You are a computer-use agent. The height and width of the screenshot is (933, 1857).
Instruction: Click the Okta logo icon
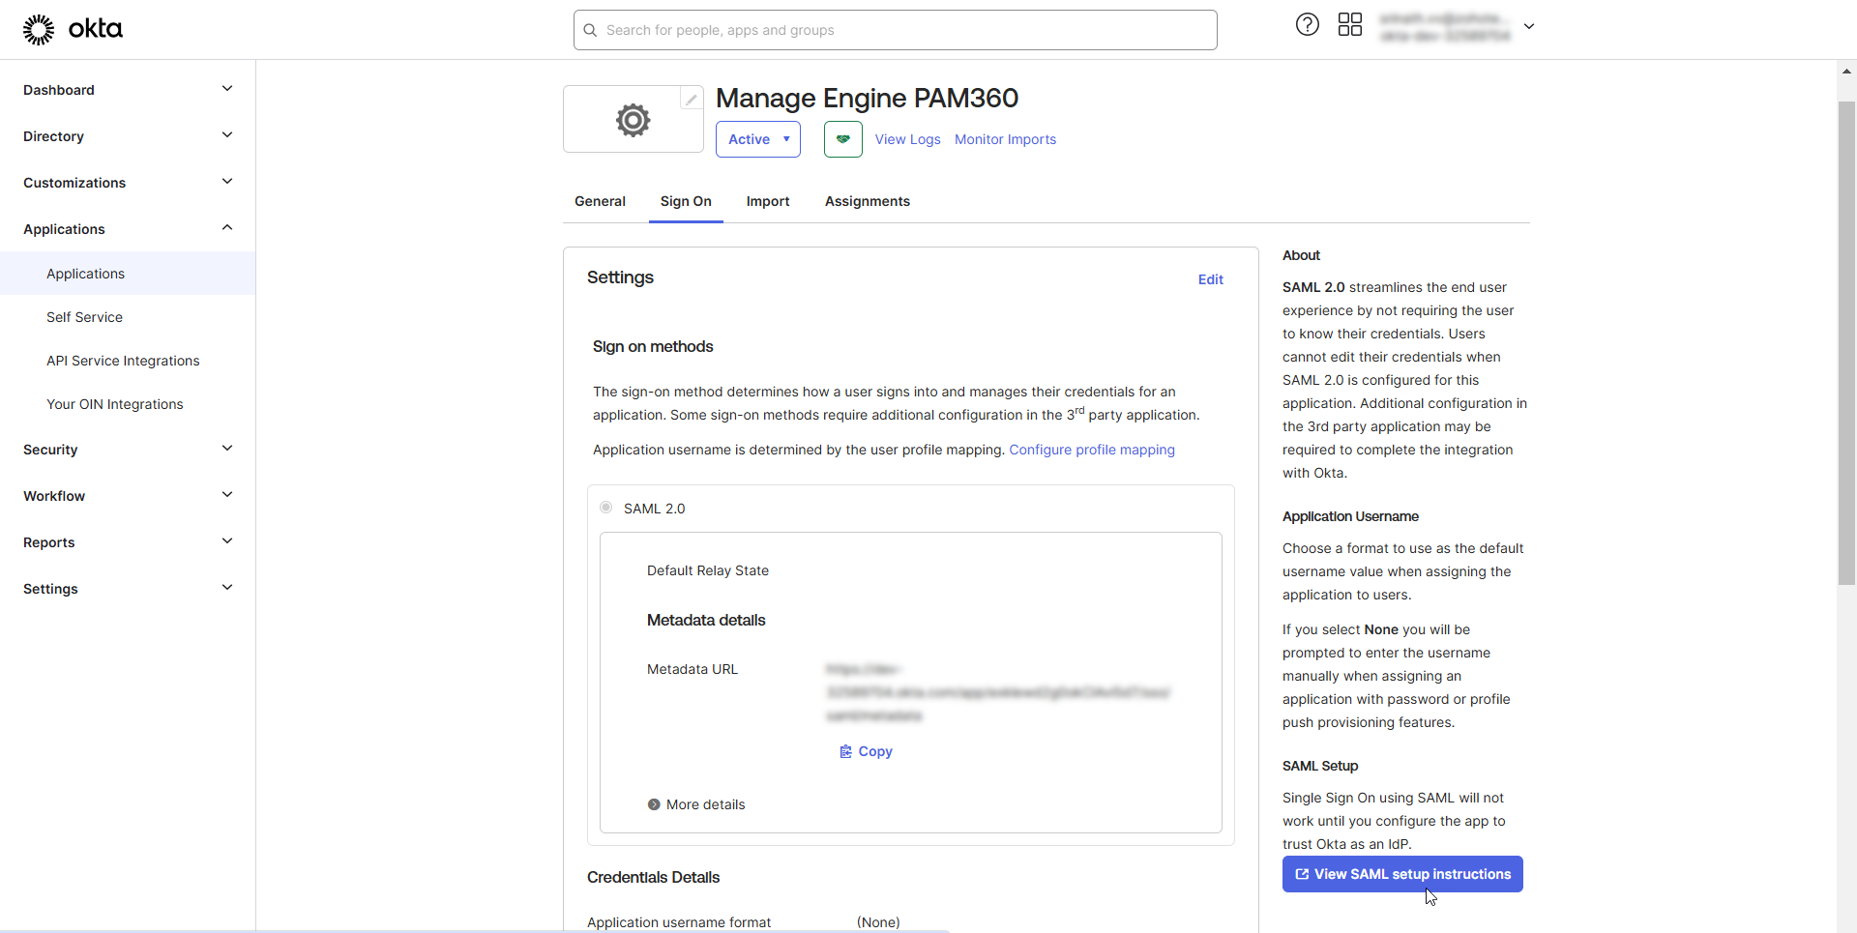pyautogui.click(x=39, y=30)
